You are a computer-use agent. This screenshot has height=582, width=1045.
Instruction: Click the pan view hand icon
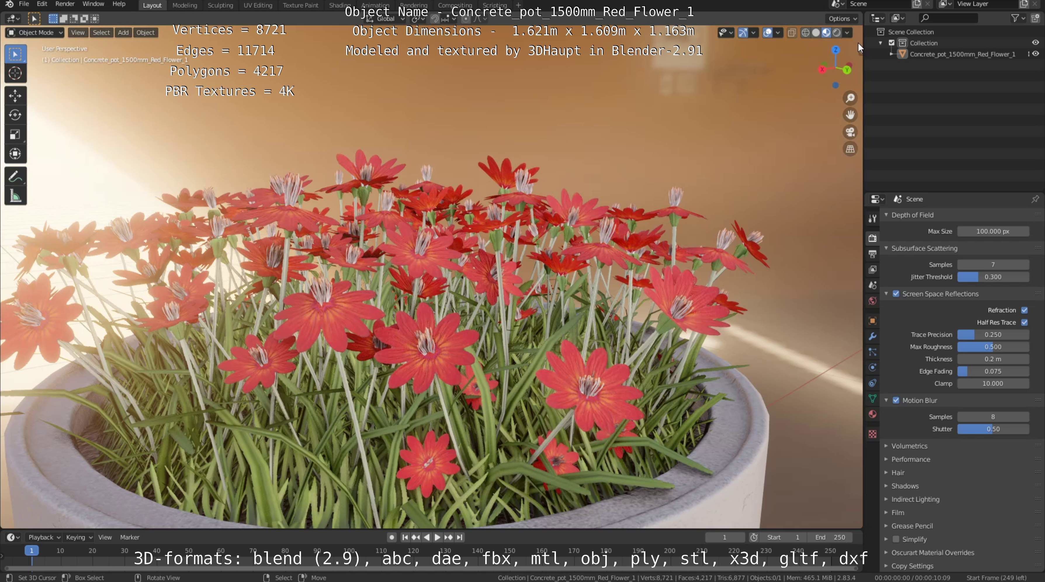(x=850, y=115)
